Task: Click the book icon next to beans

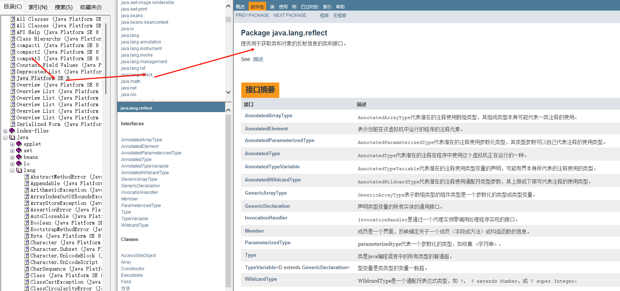Action: pyautogui.click(x=19, y=157)
